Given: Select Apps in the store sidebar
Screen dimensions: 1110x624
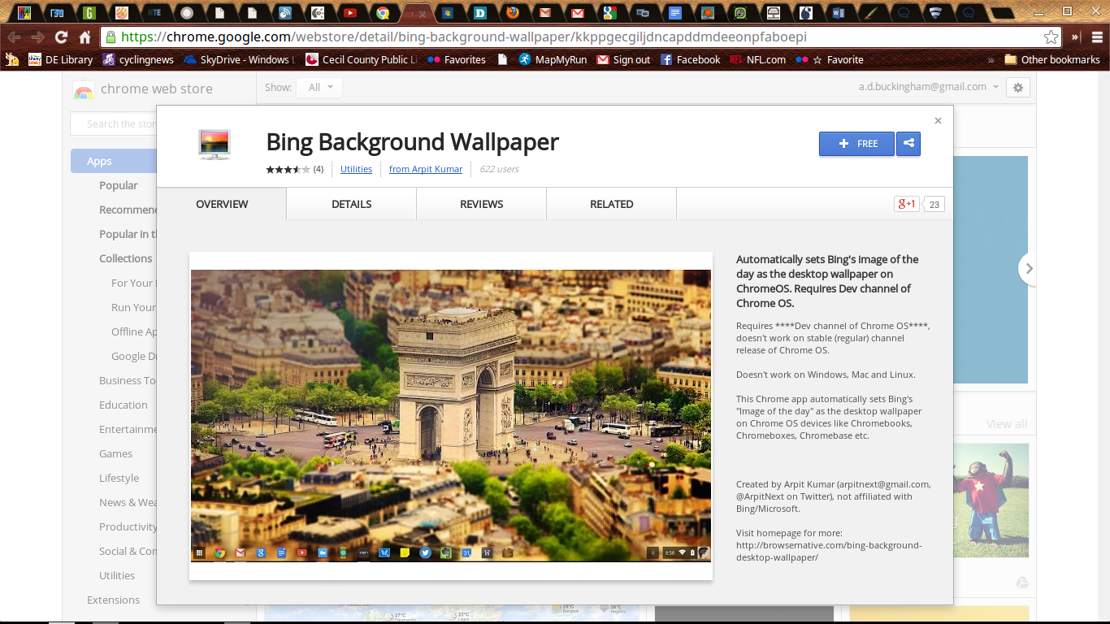Looking at the screenshot, I should pyautogui.click(x=114, y=161).
